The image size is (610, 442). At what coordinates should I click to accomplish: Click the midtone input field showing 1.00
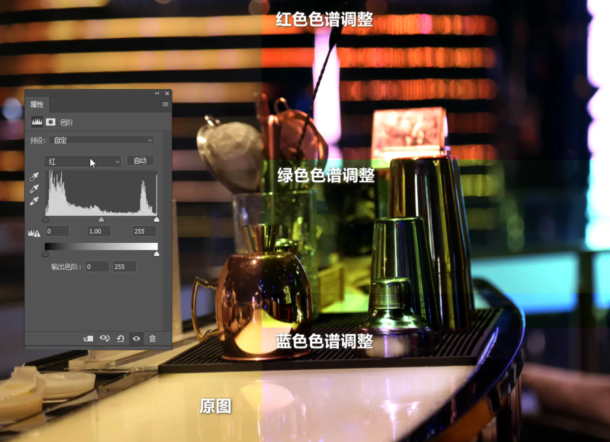pos(99,231)
